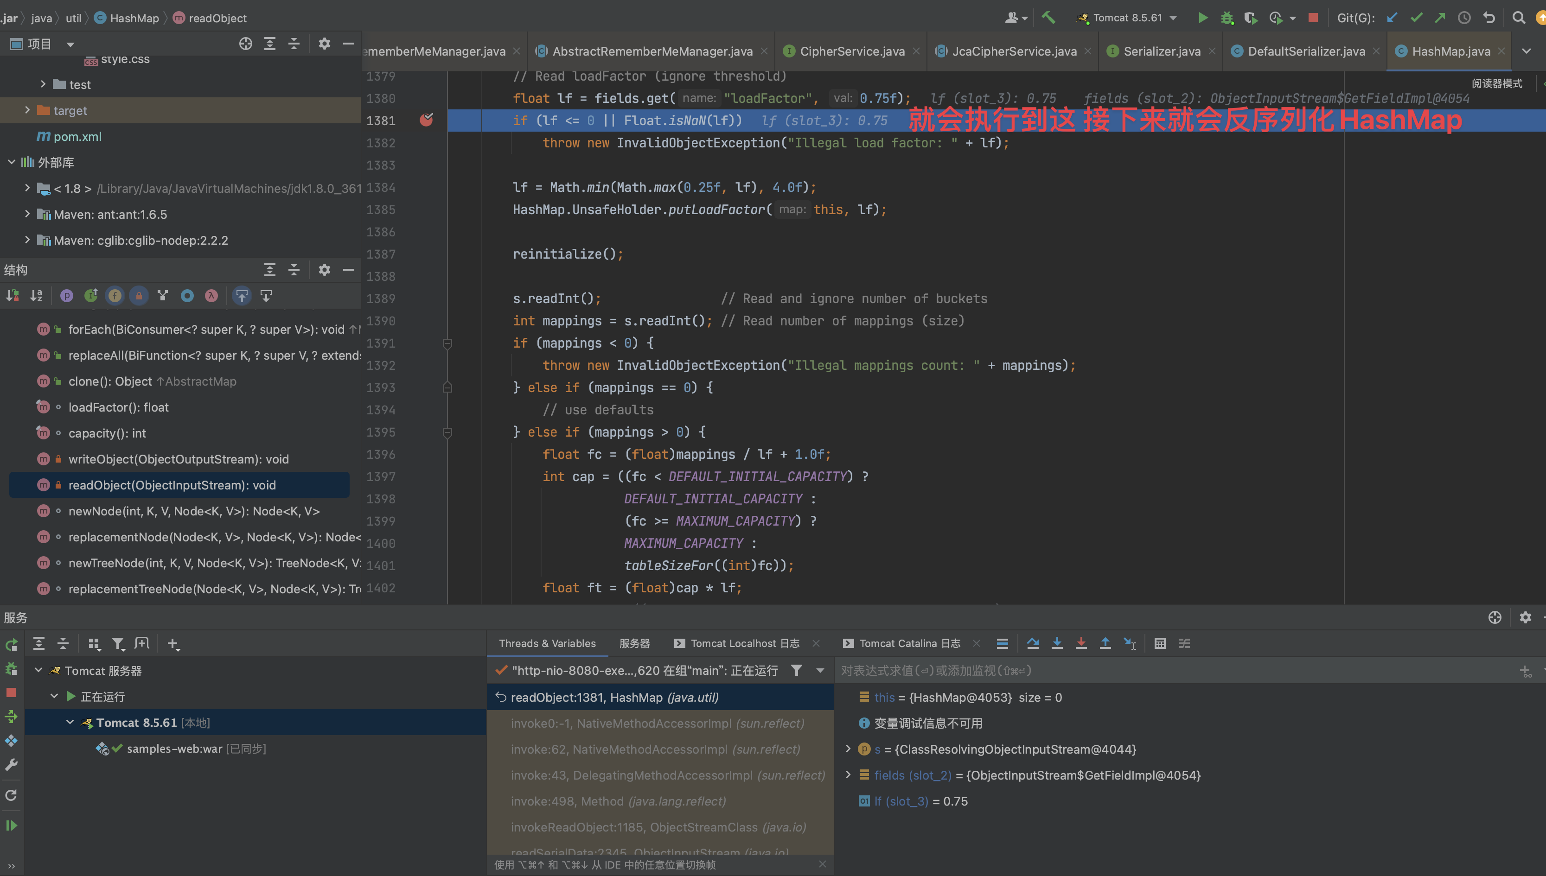Click the expression evaluation input field
The width and height of the screenshot is (1546, 876).
pyautogui.click(x=1174, y=670)
